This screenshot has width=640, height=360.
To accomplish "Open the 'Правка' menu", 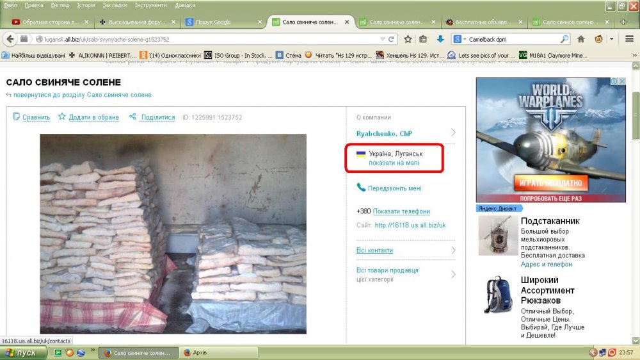I will coord(34,5).
